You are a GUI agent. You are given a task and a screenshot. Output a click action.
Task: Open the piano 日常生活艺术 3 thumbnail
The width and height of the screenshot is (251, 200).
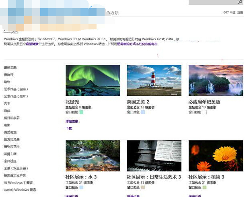tap(154, 156)
